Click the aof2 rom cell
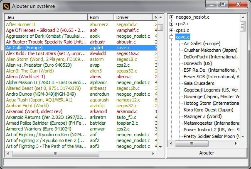The width and height of the screenshot is (251, 169). click(x=95, y=140)
